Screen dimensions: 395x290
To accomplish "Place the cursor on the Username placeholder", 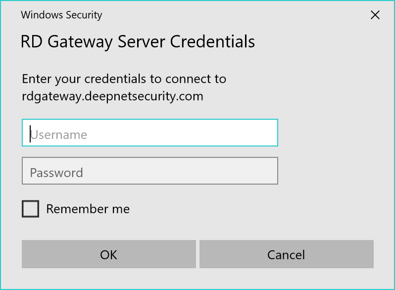I will pyautogui.click(x=59, y=135).
